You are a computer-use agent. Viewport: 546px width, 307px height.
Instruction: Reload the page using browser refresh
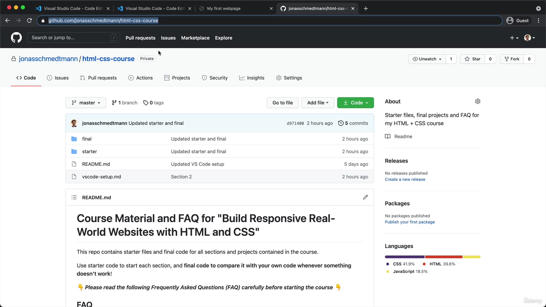tap(29, 20)
